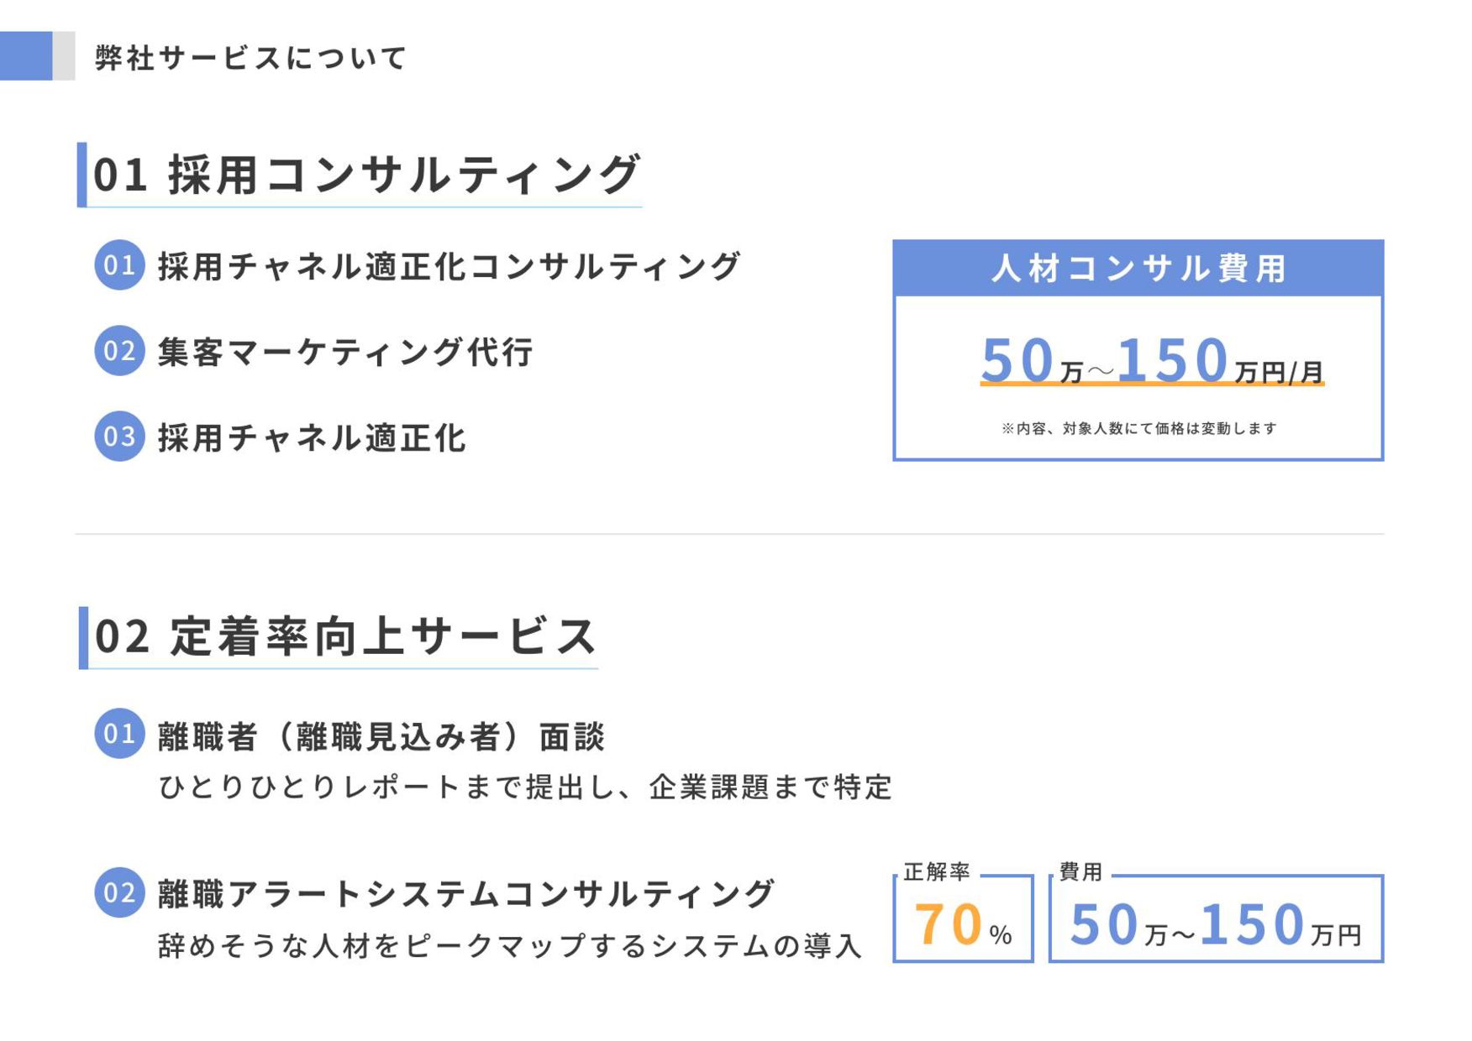The width and height of the screenshot is (1472, 1041).
Task: Click the 50万～150万円 price in the 費用 box
Action: pos(1215,925)
